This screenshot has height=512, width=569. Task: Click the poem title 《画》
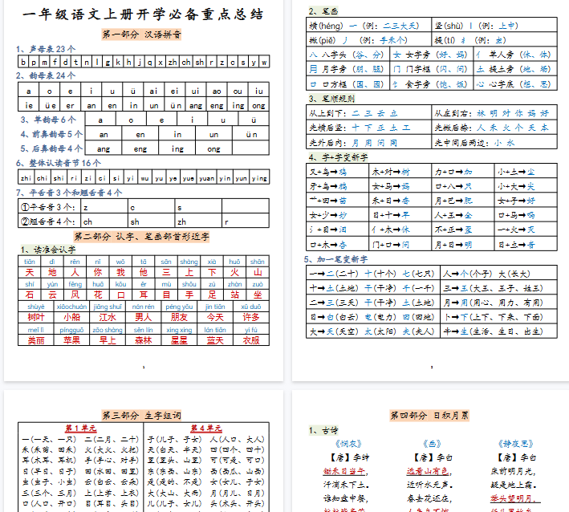coord(432,444)
